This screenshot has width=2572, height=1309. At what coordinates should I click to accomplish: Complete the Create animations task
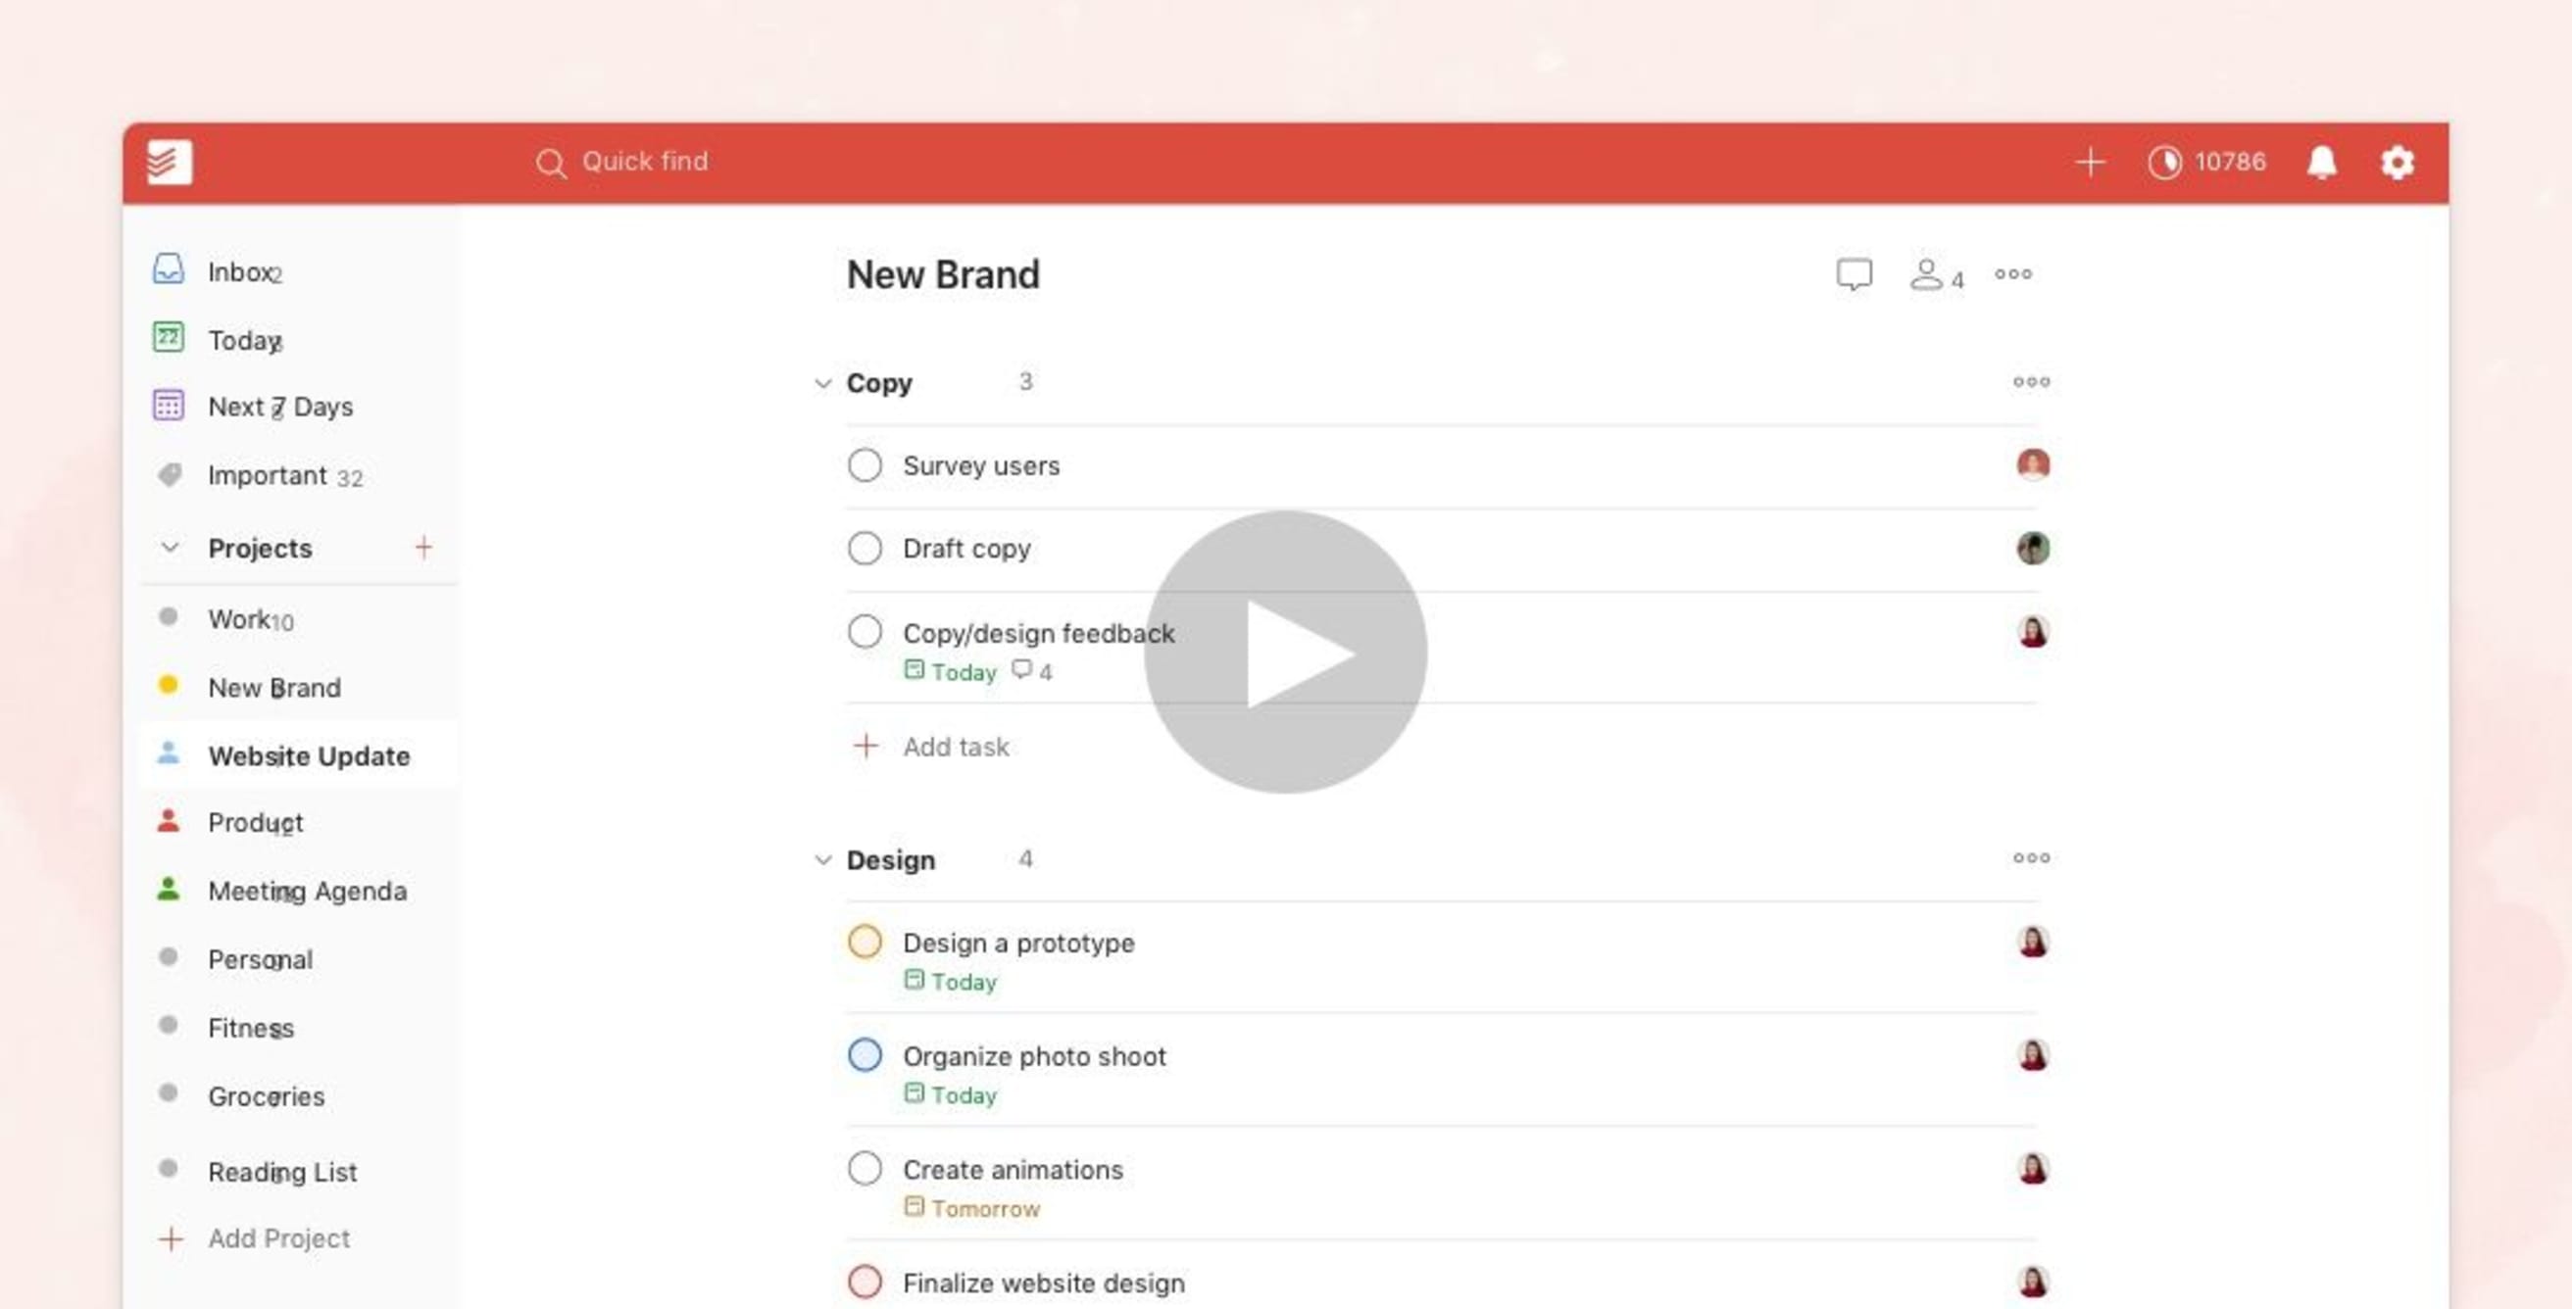pyautogui.click(x=865, y=1168)
